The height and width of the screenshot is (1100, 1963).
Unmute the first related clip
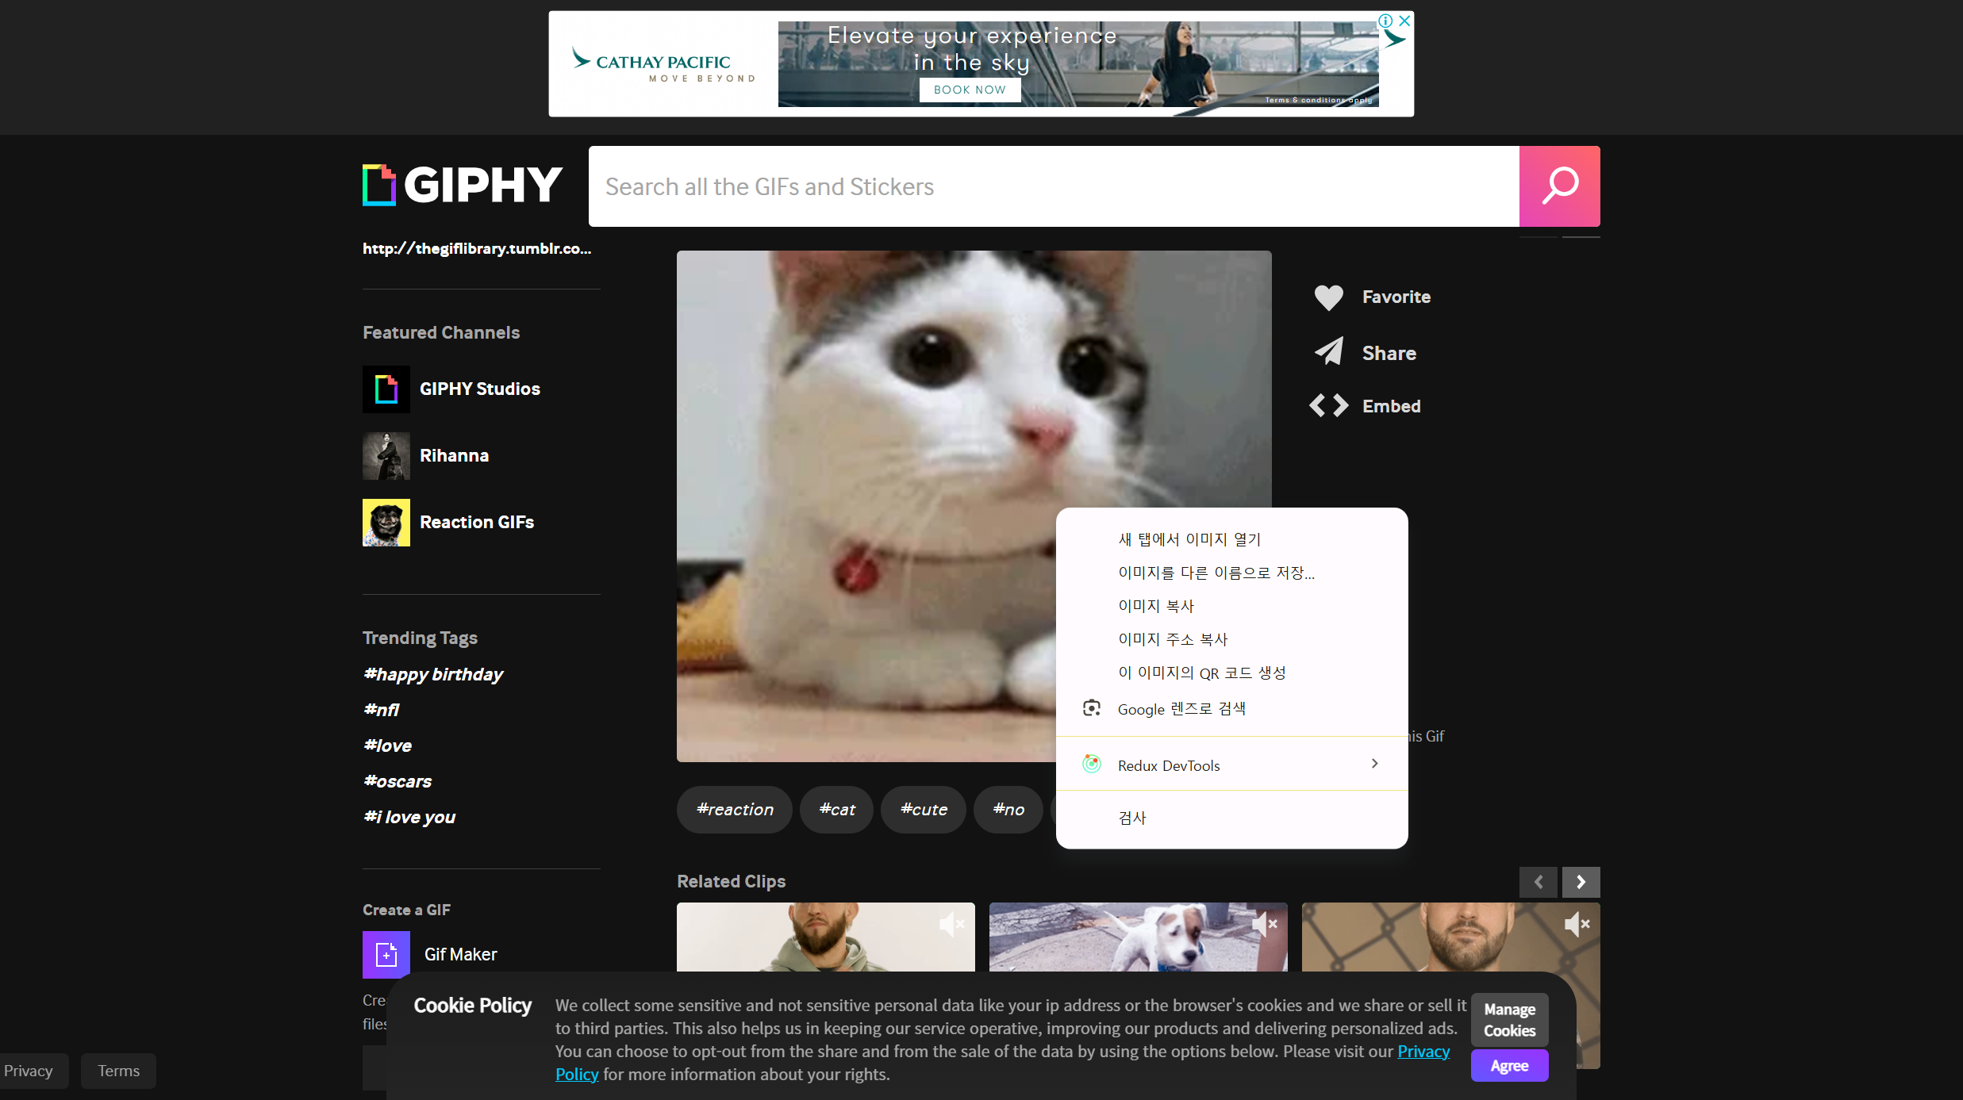(x=951, y=924)
